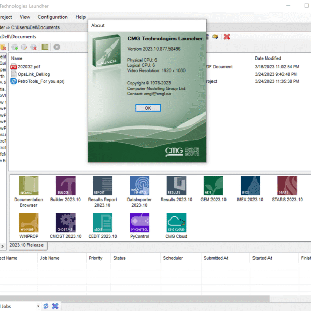
Task: Open Results 2023.10 application
Action: point(176,186)
